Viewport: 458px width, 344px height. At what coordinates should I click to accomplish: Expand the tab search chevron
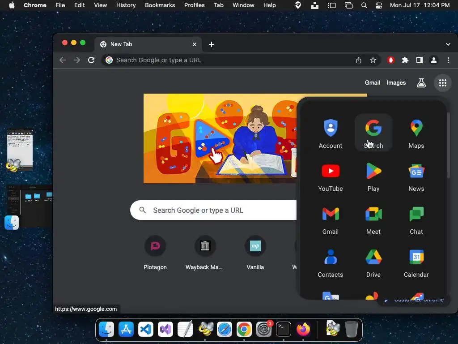448,44
